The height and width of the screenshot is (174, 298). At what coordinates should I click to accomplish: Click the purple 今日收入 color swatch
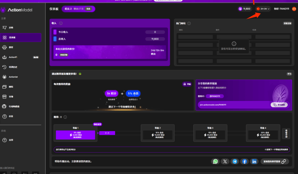coord(55,32)
